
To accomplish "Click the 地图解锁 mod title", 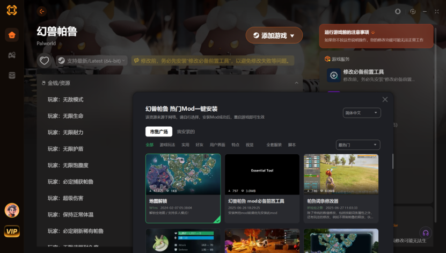I will [158, 201].
